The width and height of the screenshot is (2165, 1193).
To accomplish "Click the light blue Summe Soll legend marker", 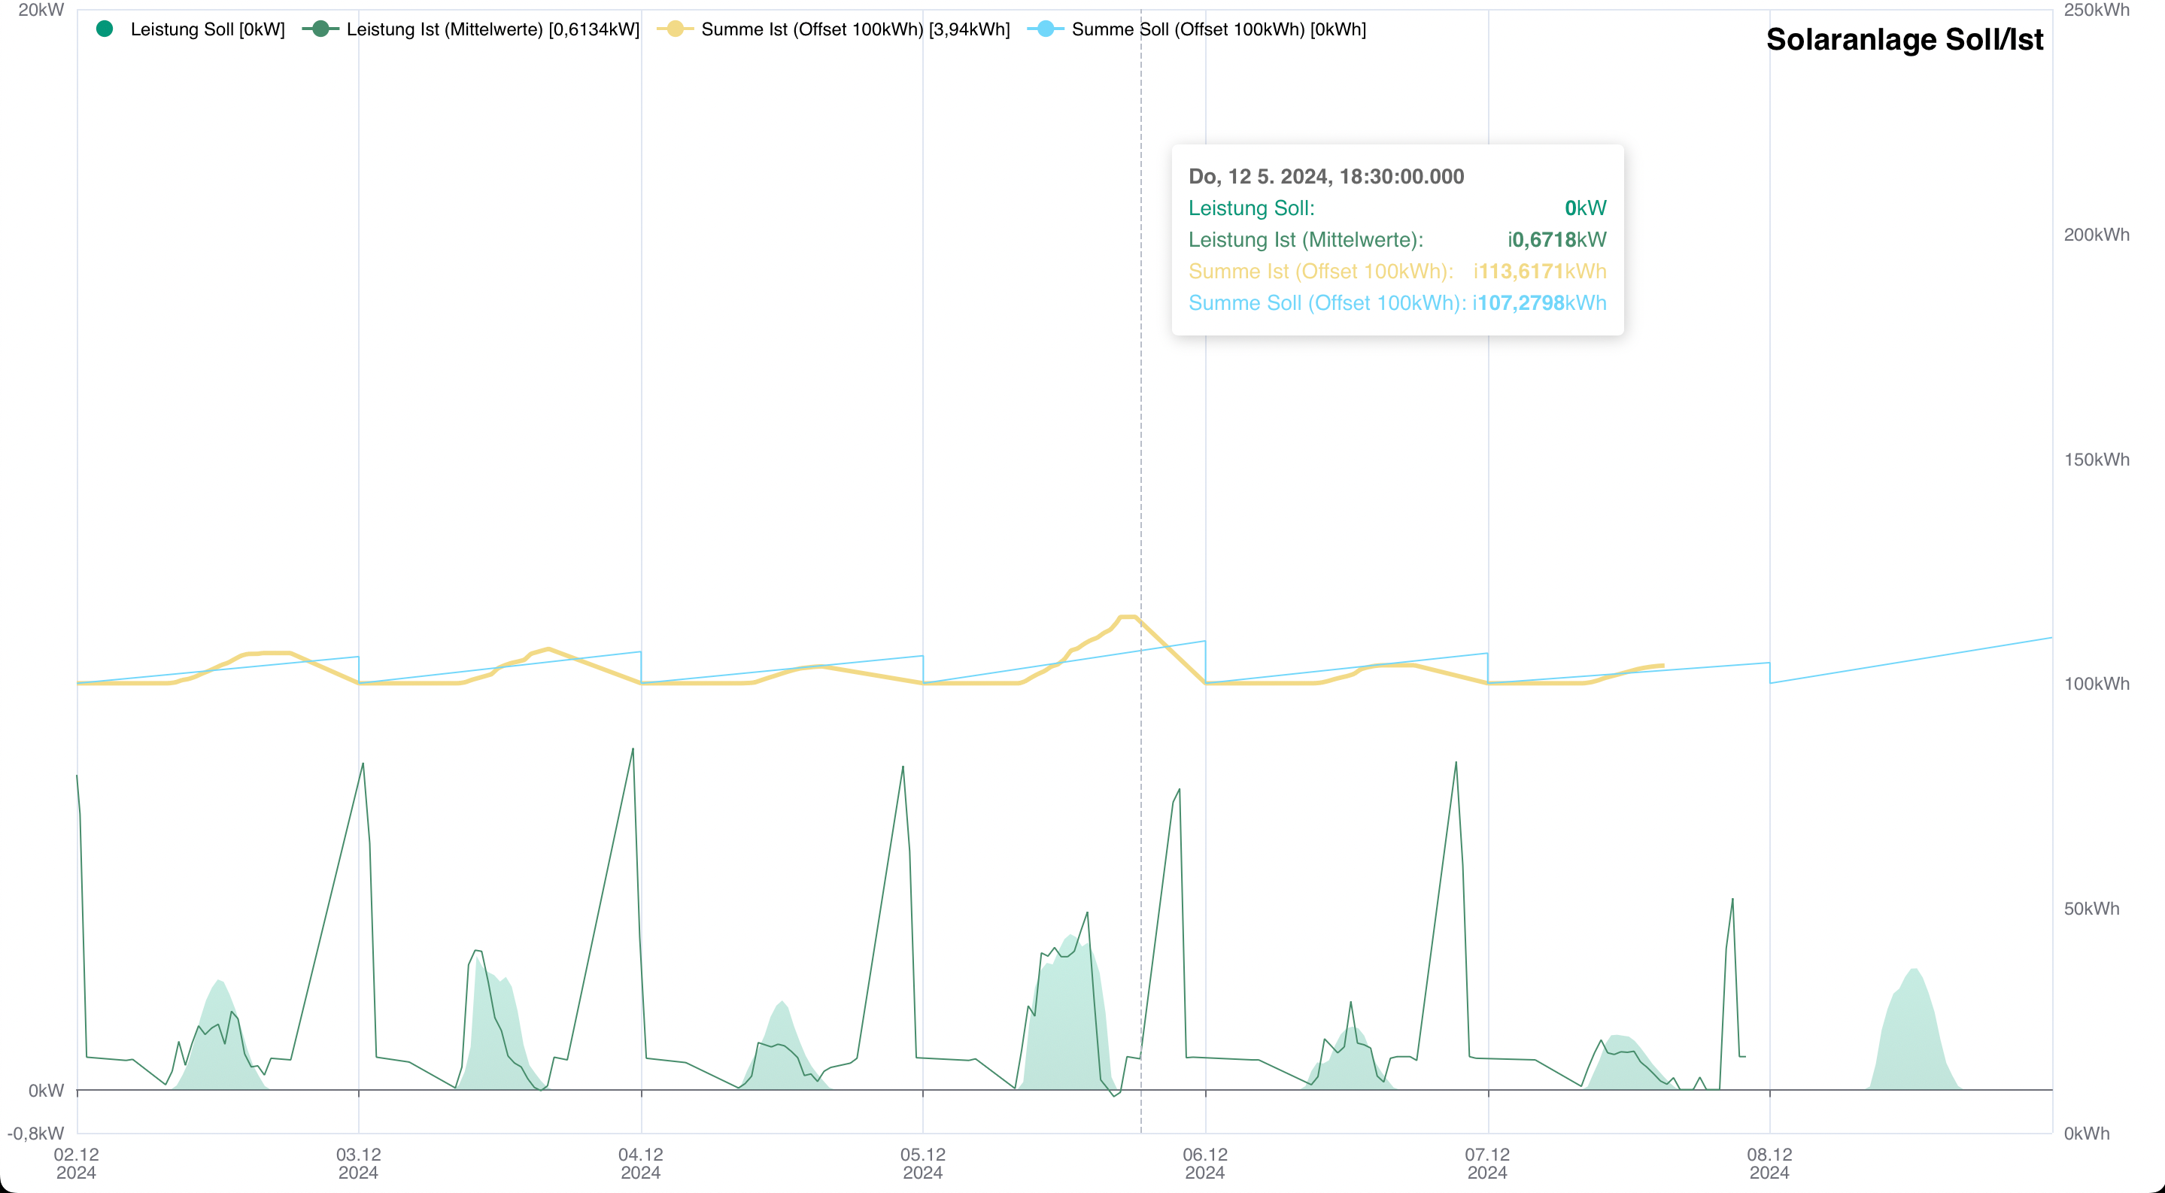I will coord(1046,29).
